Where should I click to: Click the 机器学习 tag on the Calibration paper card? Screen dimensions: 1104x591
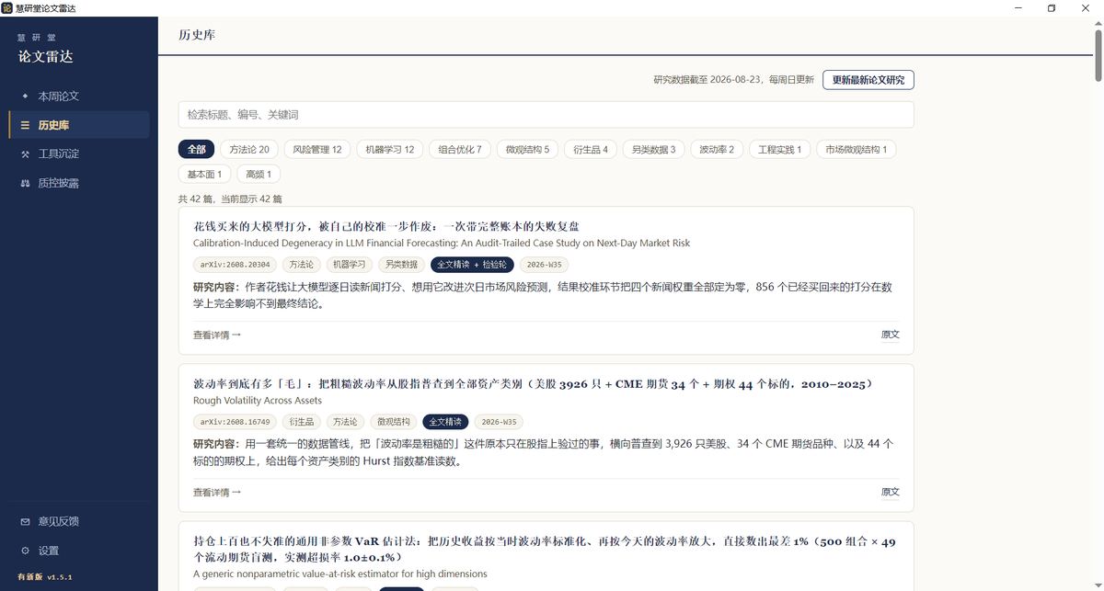(x=349, y=265)
